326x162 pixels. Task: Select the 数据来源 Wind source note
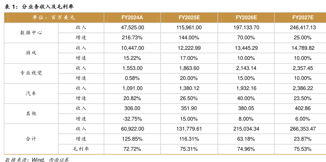pos(36,160)
